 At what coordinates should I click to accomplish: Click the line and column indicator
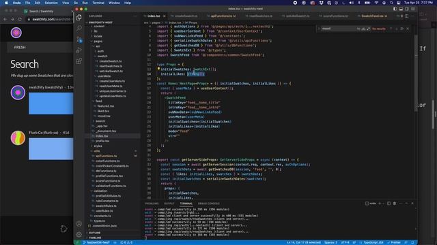304,242
